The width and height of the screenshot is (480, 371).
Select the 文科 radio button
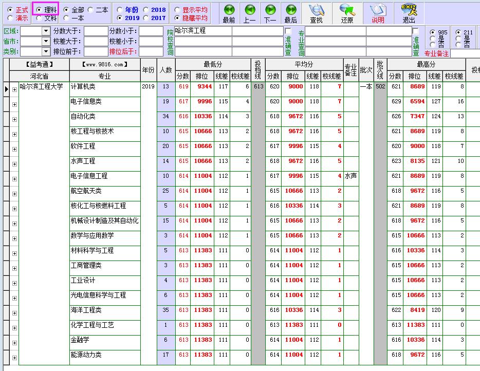pyautogui.click(x=39, y=18)
